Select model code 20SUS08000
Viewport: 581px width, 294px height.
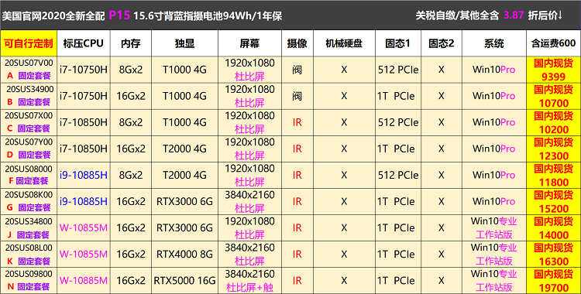[29, 169]
